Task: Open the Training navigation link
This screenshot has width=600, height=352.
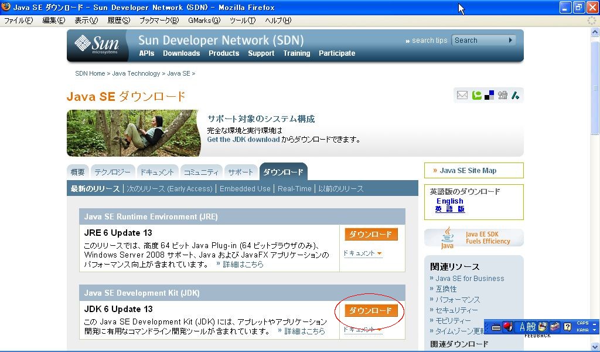Action: [296, 53]
